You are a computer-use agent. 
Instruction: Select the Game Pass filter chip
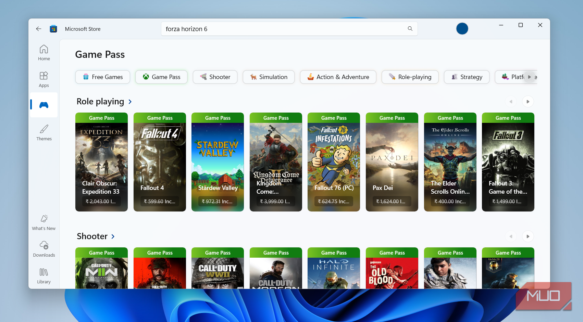161,77
